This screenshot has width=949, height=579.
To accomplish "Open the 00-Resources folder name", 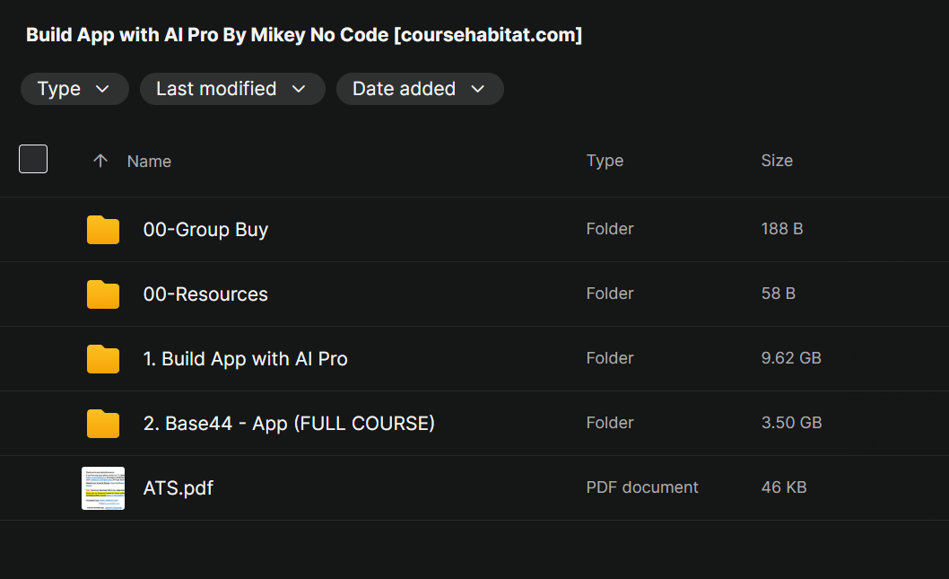I will 205,294.
